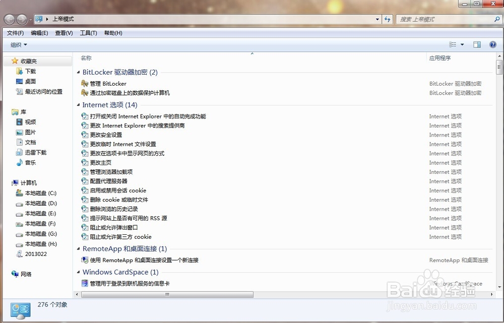Click icon next to 更改主页
The width and height of the screenshot is (504, 323).
tap(85, 163)
